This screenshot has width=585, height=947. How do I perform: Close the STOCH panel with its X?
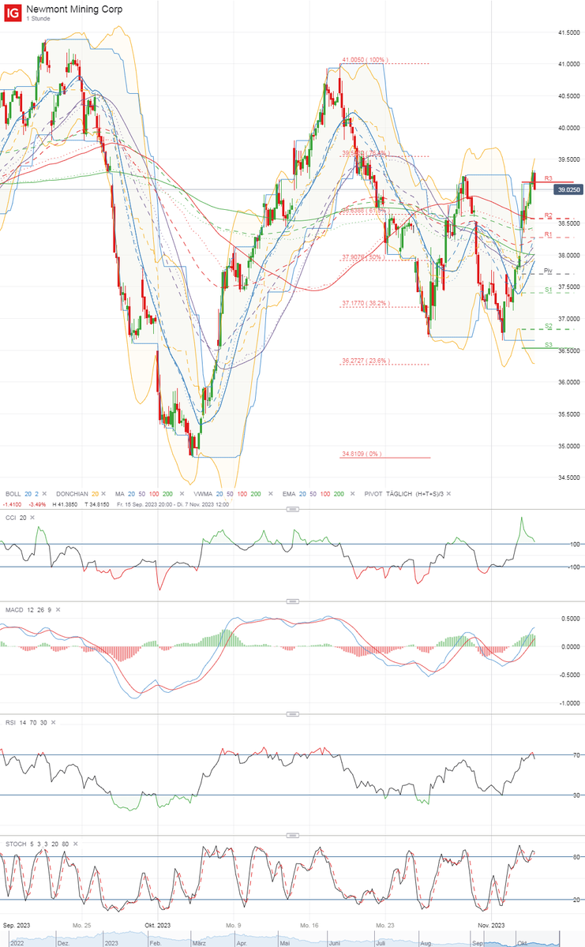pyautogui.click(x=76, y=844)
